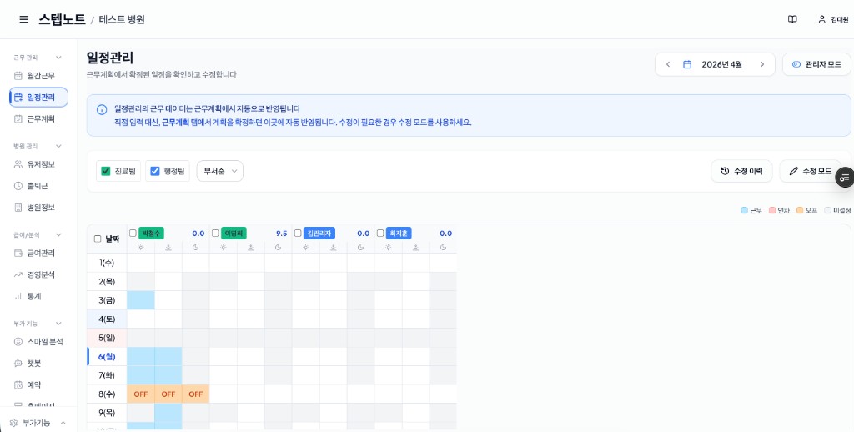Collapse the 근무 관리 sidebar section

pos(59,58)
